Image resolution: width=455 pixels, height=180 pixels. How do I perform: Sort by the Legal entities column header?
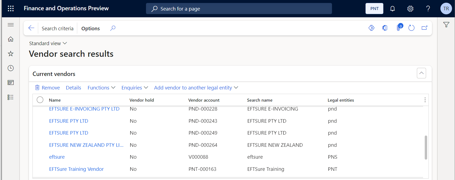(x=341, y=100)
